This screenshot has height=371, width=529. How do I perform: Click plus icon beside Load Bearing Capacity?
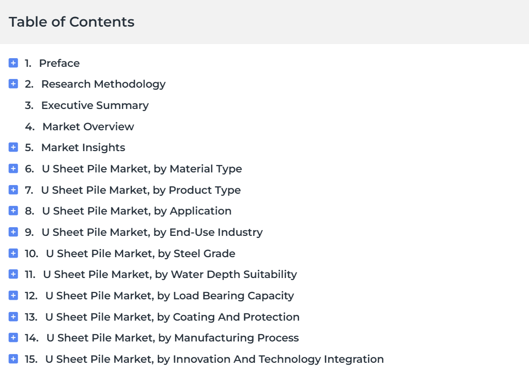point(14,295)
